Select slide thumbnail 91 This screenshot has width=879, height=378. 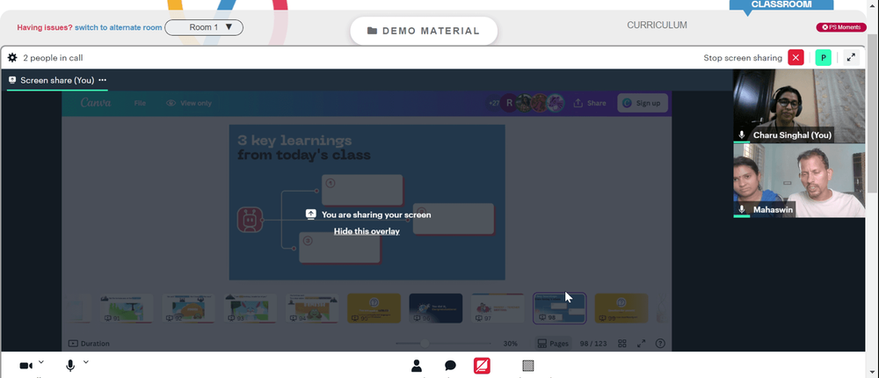127,308
